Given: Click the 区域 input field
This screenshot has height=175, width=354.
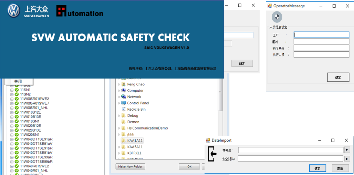Looking at the screenshot, I should [x=322, y=42].
